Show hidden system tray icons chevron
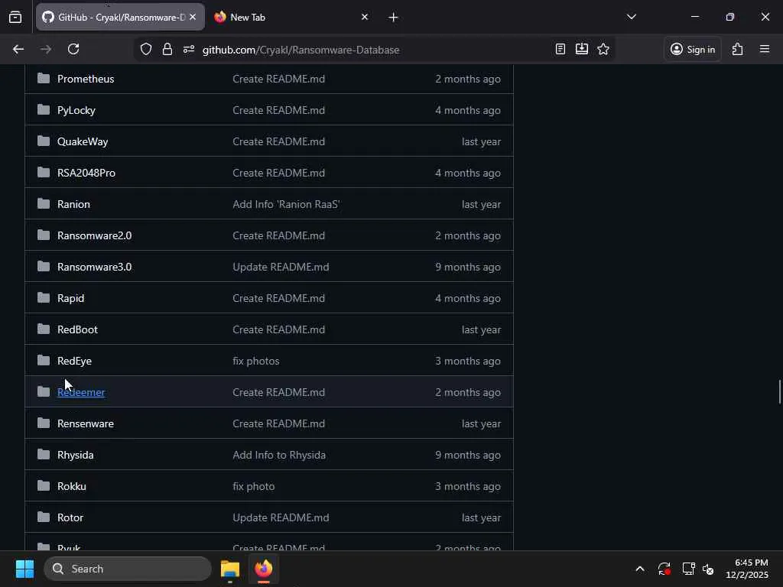 640,569
